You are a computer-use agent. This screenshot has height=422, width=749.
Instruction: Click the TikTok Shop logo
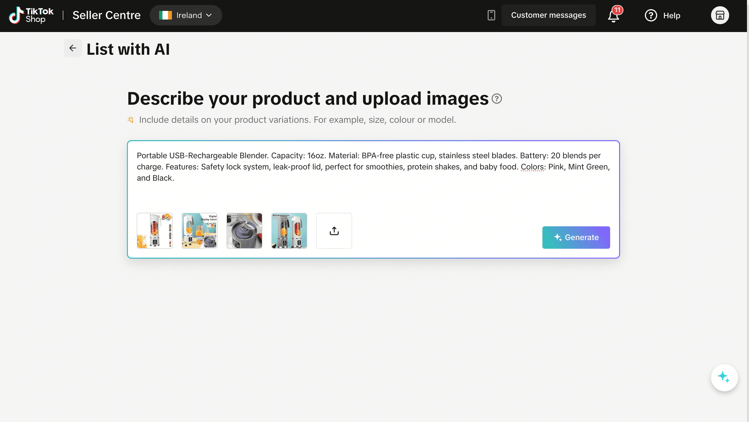point(31,15)
